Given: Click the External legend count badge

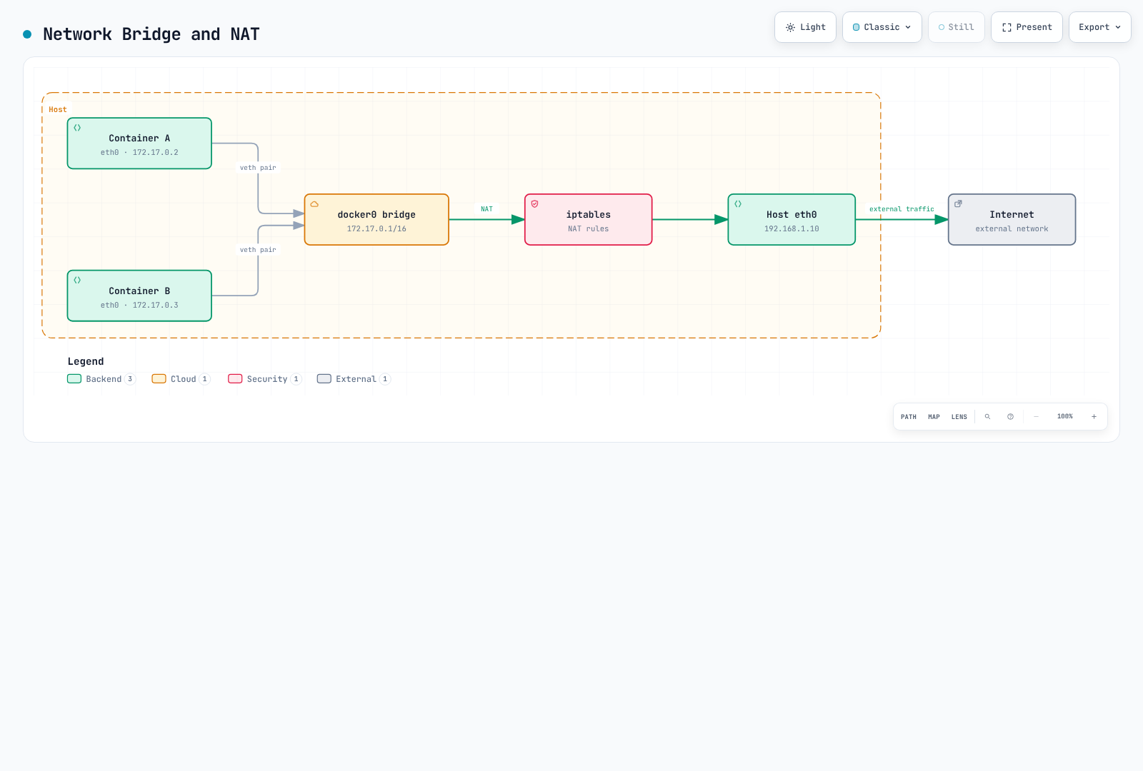Looking at the screenshot, I should (x=385, y=379).
